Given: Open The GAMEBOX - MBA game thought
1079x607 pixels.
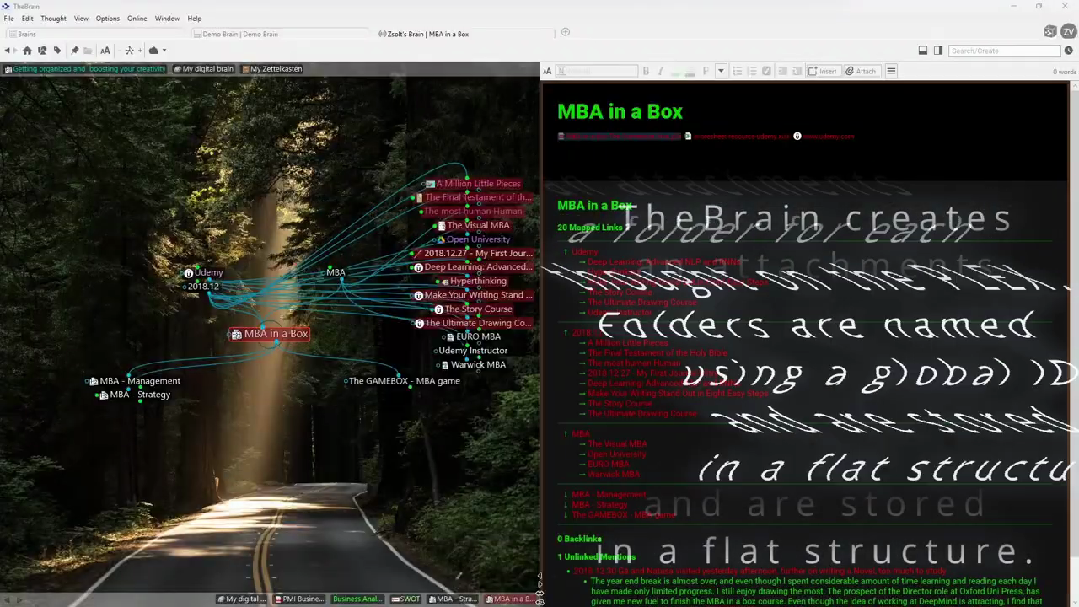Looking at the screenshot, I should (x=404, y=381).
